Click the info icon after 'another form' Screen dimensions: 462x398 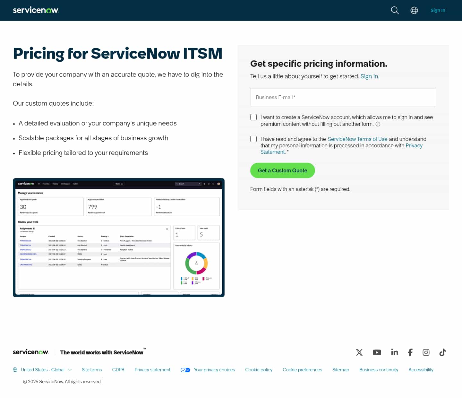pyautogui.click(x=378, y=124)
